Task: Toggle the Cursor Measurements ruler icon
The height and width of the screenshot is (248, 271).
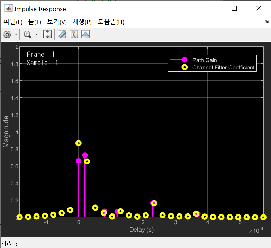Action: (x=62, y=34)
